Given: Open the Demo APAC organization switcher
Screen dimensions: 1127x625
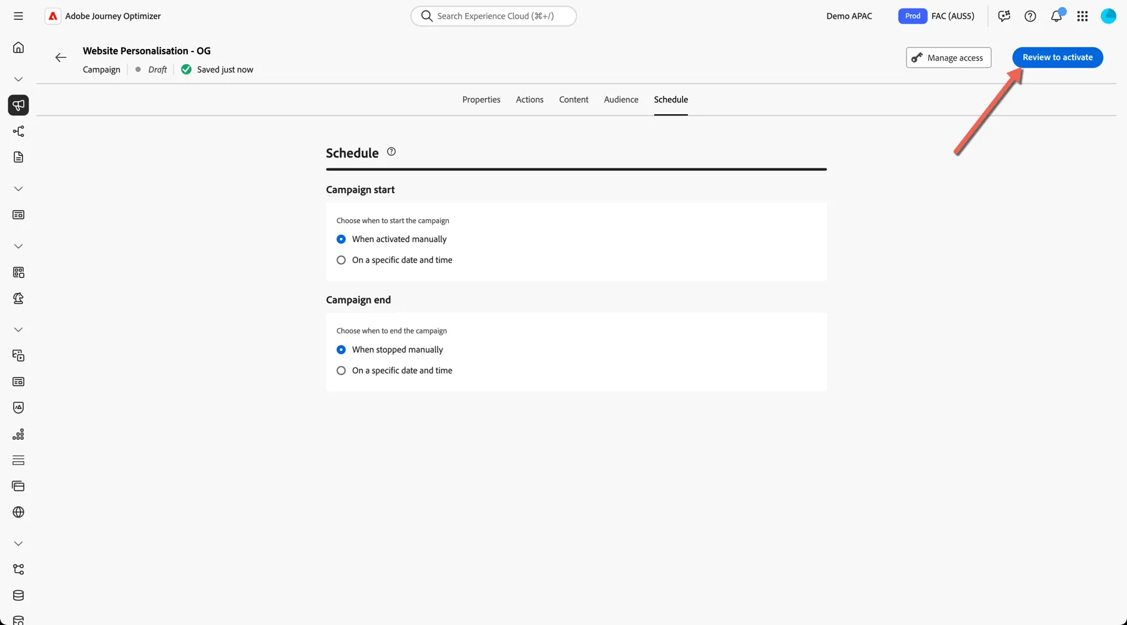Looking at the screenshot, I should point(849,16).
